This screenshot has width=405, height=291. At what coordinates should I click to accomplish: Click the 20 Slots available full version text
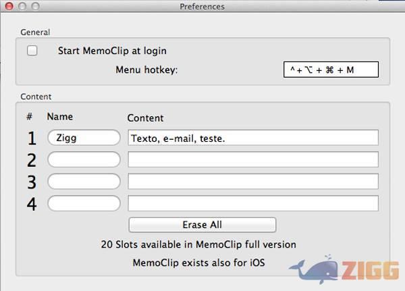(x=198, y=244)
